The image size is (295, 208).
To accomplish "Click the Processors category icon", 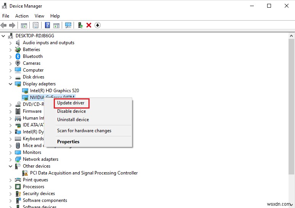I will [x=18, y=187].
